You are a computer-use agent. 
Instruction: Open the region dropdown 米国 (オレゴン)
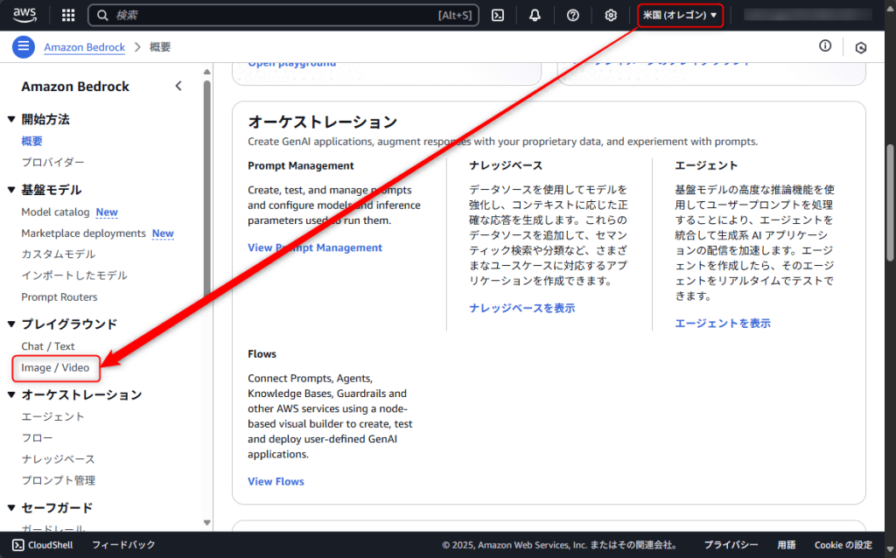[x=680, y=16]
